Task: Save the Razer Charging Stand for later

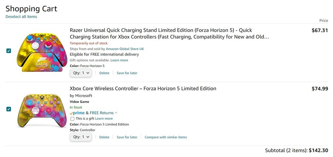Action: [x=127, y=73]
